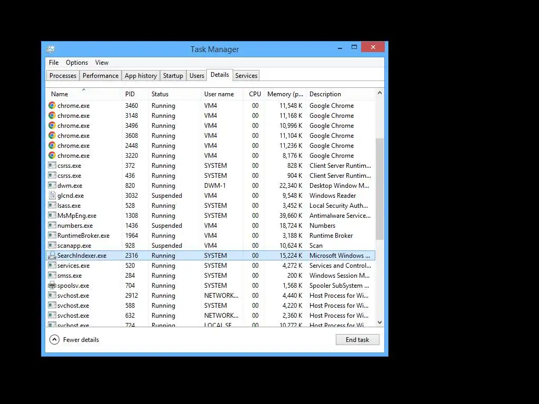Click the icon beside csrss.exe PID 372
This screenshot has width=539, height=404.
(52, 165)
